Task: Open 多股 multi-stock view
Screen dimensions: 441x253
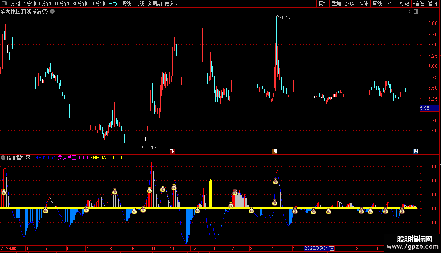Action: click(350, 4)
